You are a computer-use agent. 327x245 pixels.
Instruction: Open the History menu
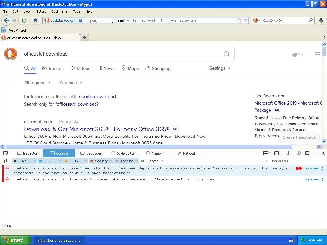(x=41, y=11)
